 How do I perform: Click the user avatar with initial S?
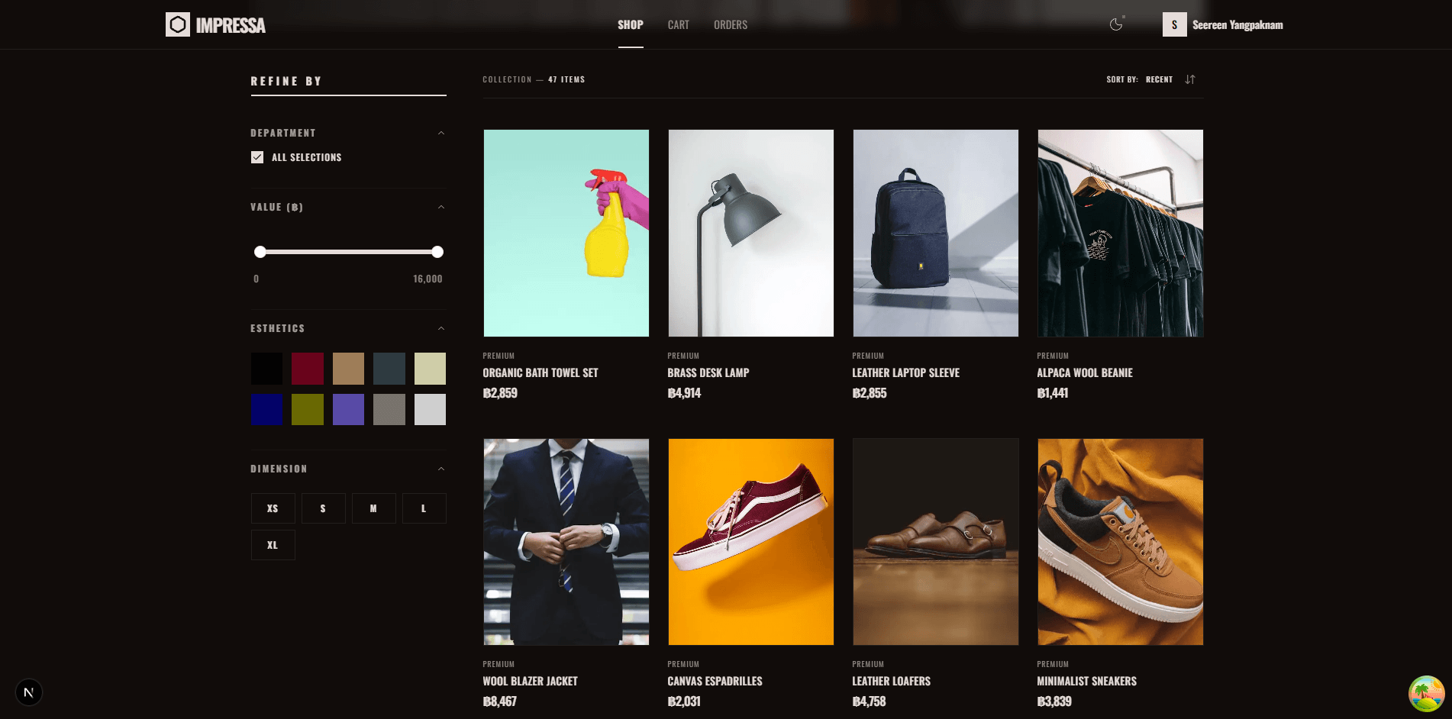(x=1173, y=24)
